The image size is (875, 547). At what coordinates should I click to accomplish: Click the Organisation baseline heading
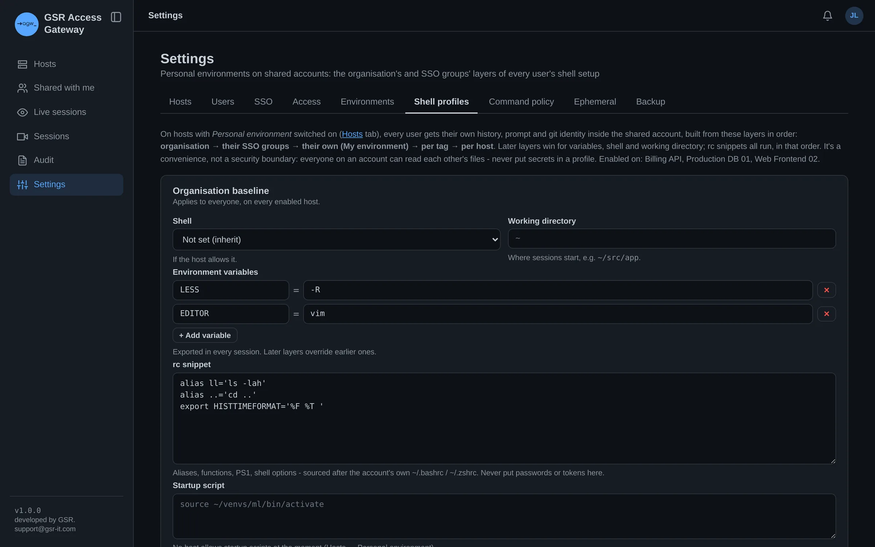[x=221, y=191]
